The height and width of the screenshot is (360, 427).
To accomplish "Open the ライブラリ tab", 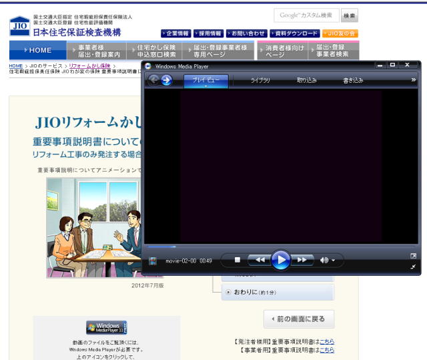I will click(260, 81).
